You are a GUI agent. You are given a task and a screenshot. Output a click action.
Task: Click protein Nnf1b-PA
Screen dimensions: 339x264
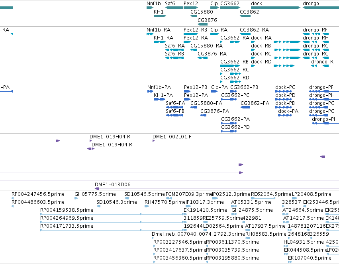tap(159, 87)
